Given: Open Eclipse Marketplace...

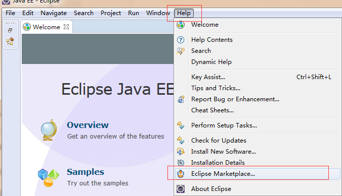Looking at the screenshot, I should tap(258, 174).
